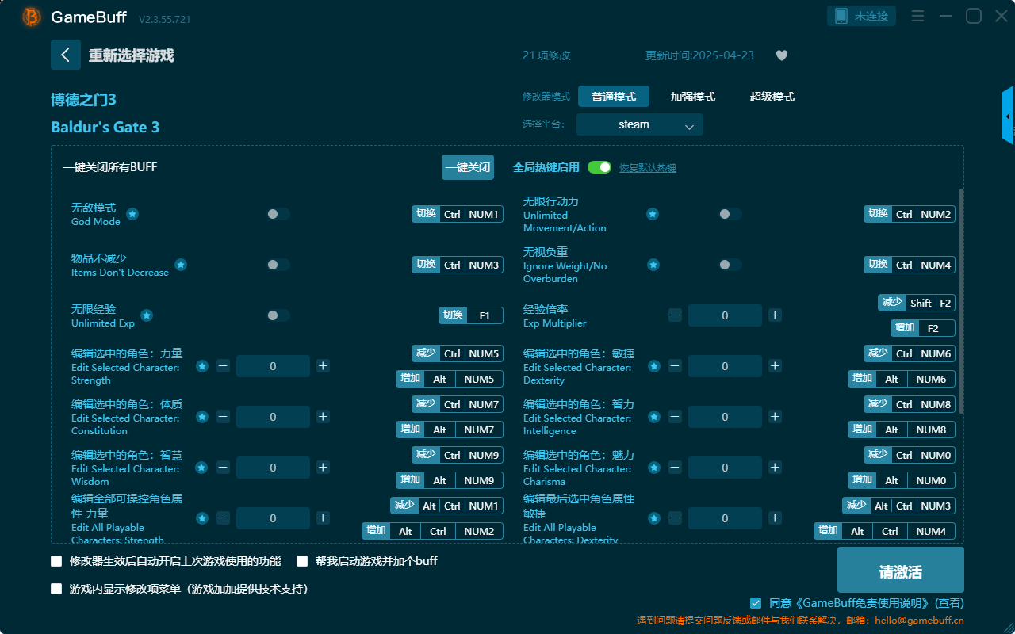The height and width of the screenshot is (634, 1015).
Task: Click the 一键关闭 button
Action: point(468,167)
